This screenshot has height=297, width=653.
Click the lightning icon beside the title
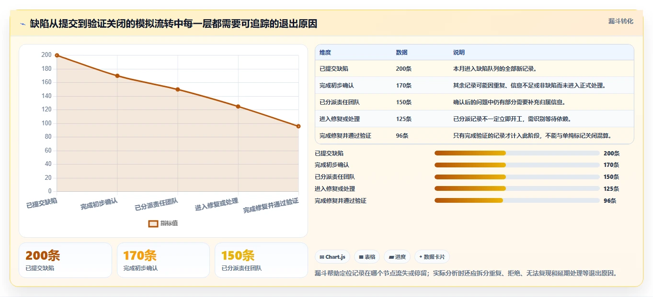tap(23, 24)
